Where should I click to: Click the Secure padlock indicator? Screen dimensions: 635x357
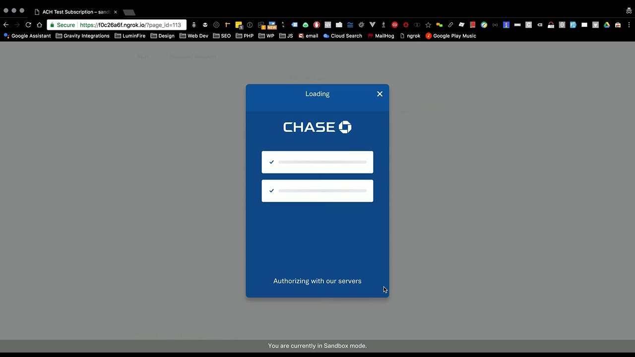(63, 25)
